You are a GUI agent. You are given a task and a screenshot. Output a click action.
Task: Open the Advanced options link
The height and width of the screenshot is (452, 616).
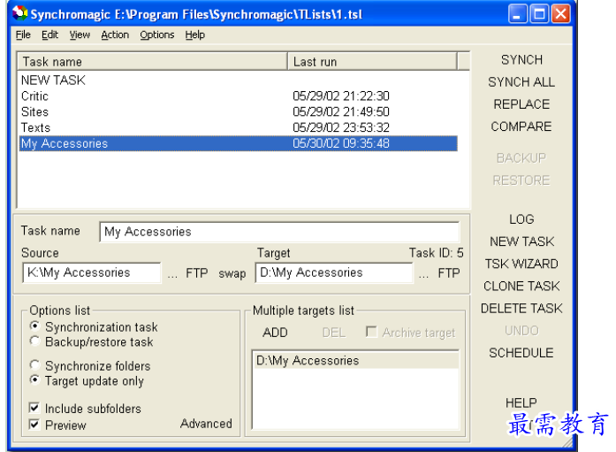206,424
